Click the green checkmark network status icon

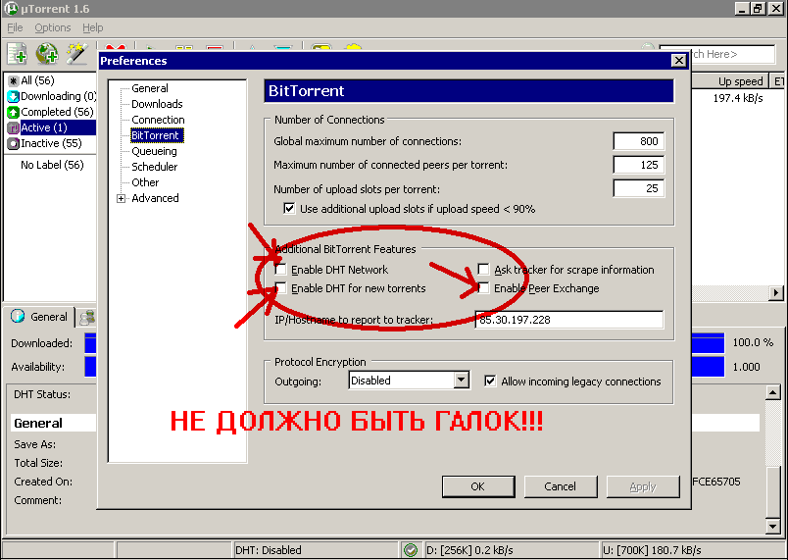(x=411, y=550)
